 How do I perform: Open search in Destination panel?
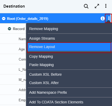click(86, 6)
